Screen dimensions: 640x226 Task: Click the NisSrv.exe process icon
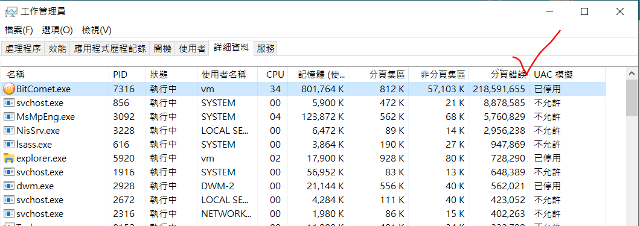click(x=8, y=130)
